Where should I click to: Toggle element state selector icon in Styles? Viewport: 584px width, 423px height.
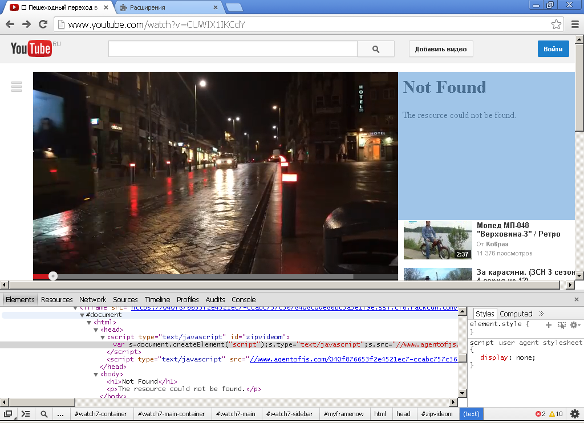pyautogui.click(x=562, y=325)
